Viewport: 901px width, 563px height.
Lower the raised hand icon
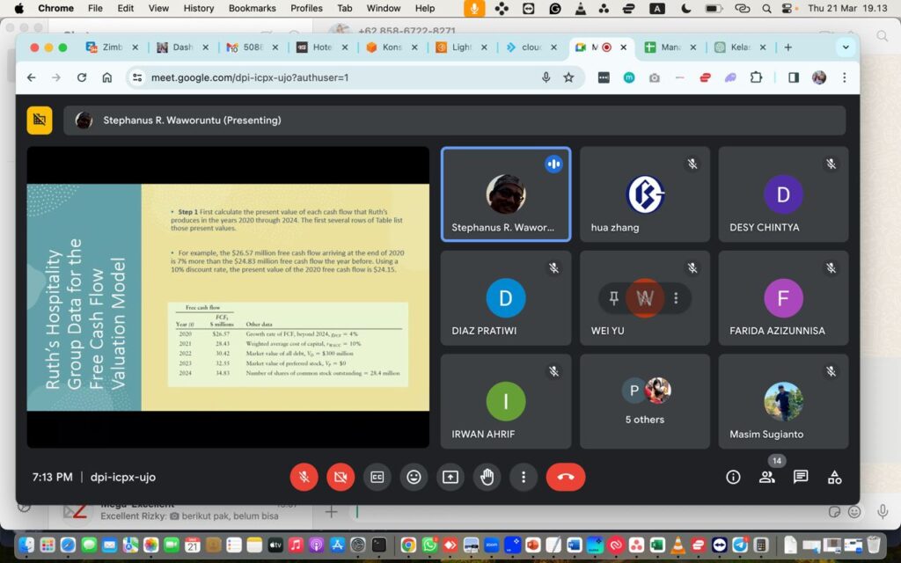(487, 477)
